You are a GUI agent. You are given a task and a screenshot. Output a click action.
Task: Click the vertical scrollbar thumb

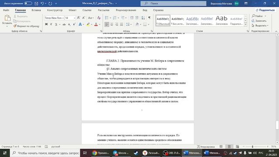coord(277,125)
